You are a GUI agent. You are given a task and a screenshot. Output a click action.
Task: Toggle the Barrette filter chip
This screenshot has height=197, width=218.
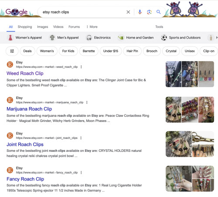(89, 51)
